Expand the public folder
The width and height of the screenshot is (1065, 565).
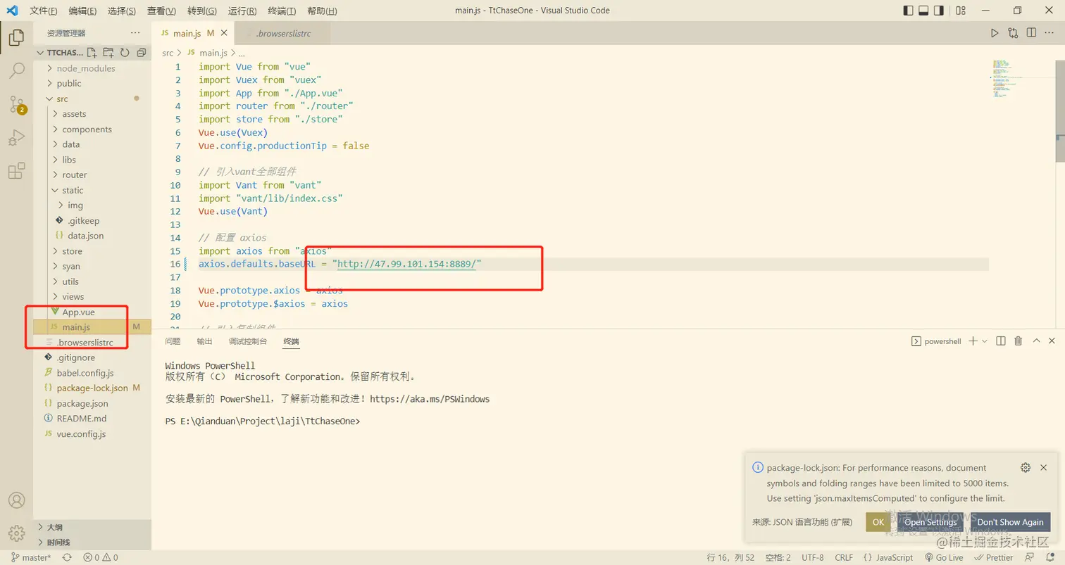point(92,83)
